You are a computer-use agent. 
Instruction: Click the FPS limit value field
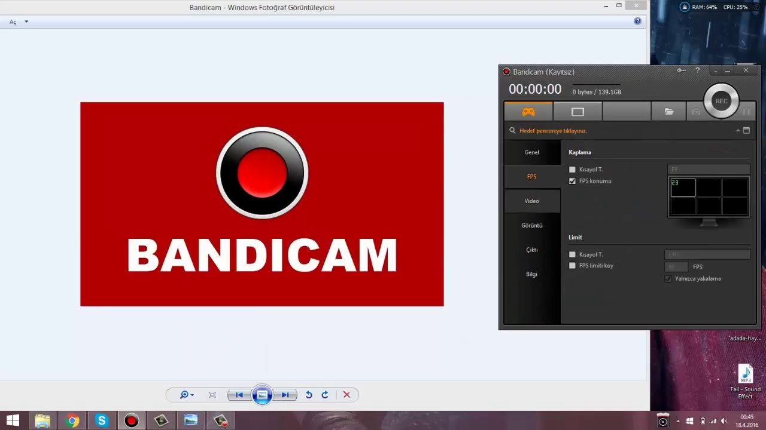(676, 267)
